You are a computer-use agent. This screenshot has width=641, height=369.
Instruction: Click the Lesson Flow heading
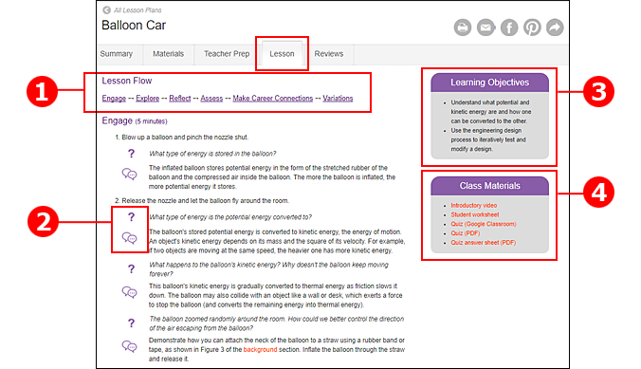click(127, 81)
